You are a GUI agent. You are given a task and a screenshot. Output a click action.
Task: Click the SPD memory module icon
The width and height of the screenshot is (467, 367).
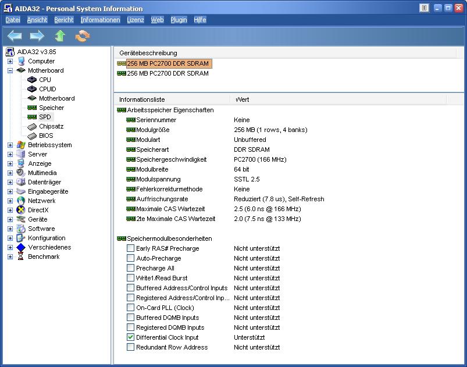(32, 117)
